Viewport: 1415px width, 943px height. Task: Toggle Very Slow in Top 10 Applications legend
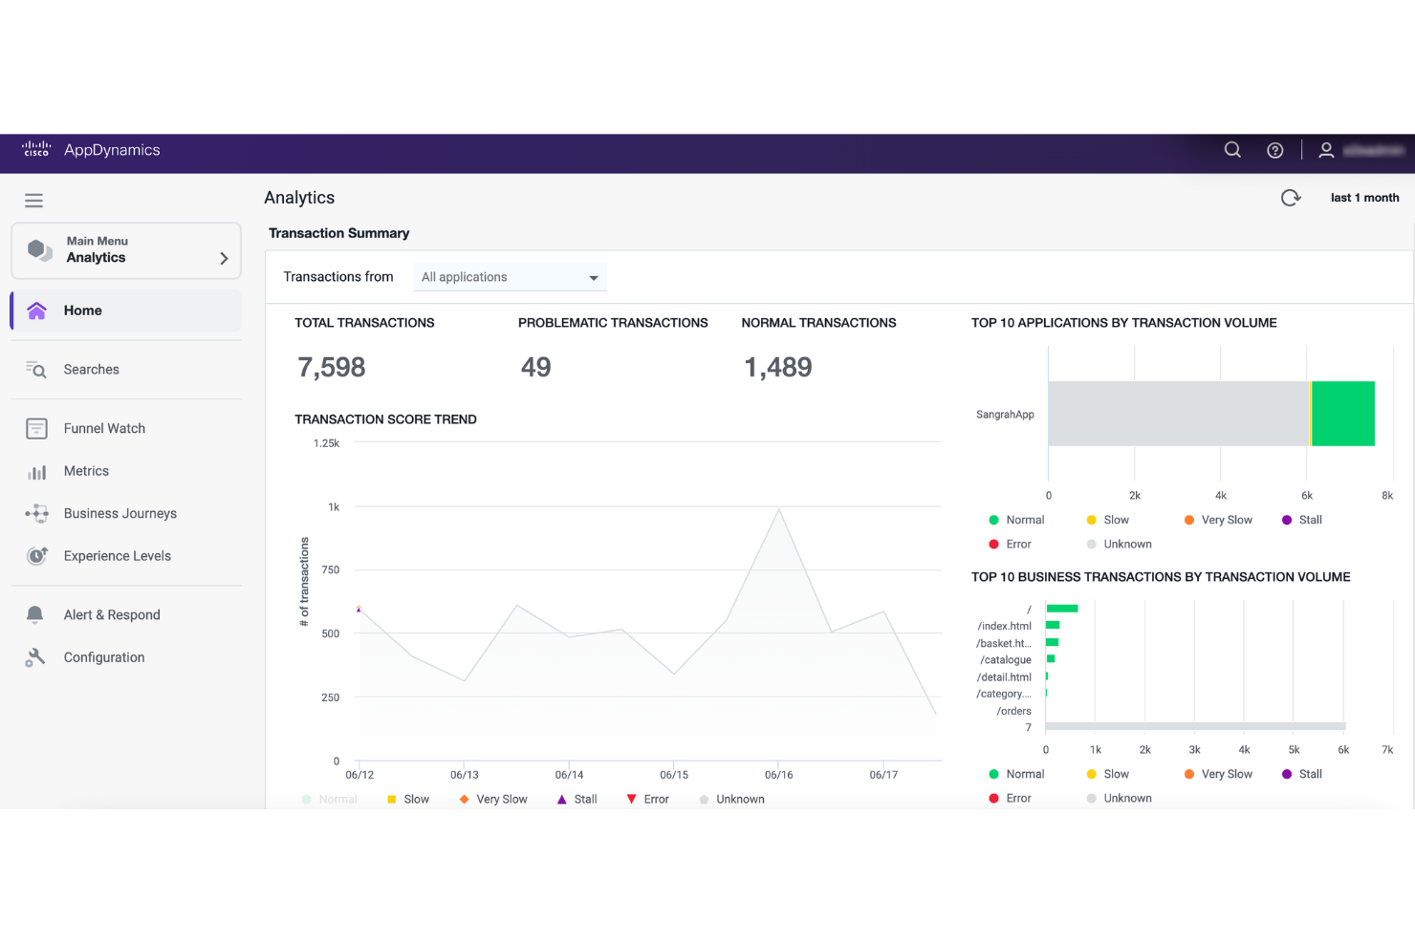[x=1218, y=521]
